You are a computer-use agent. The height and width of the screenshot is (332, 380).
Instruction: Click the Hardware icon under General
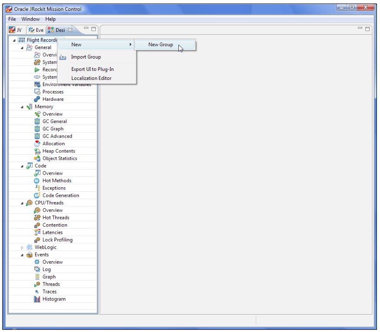coord(37,99)
